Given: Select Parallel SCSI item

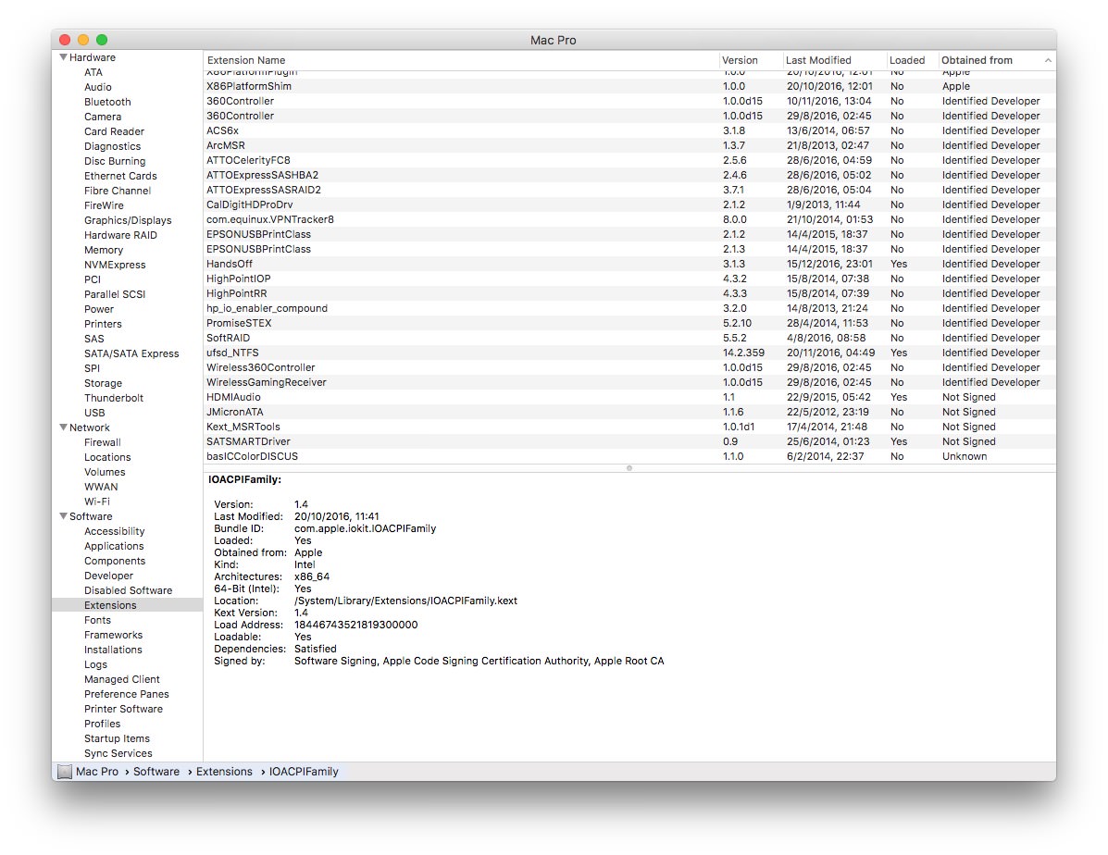Looking at the screenshot, I should (115, 294).
